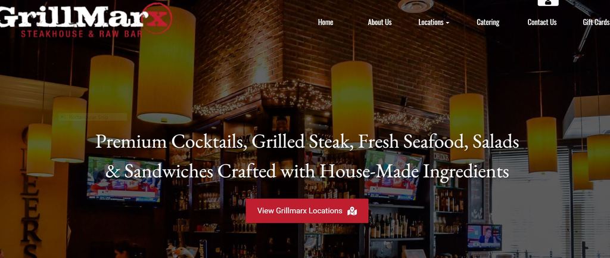Click the red circled X in the logo
This screenshot has width=610, height=258.
157,18
